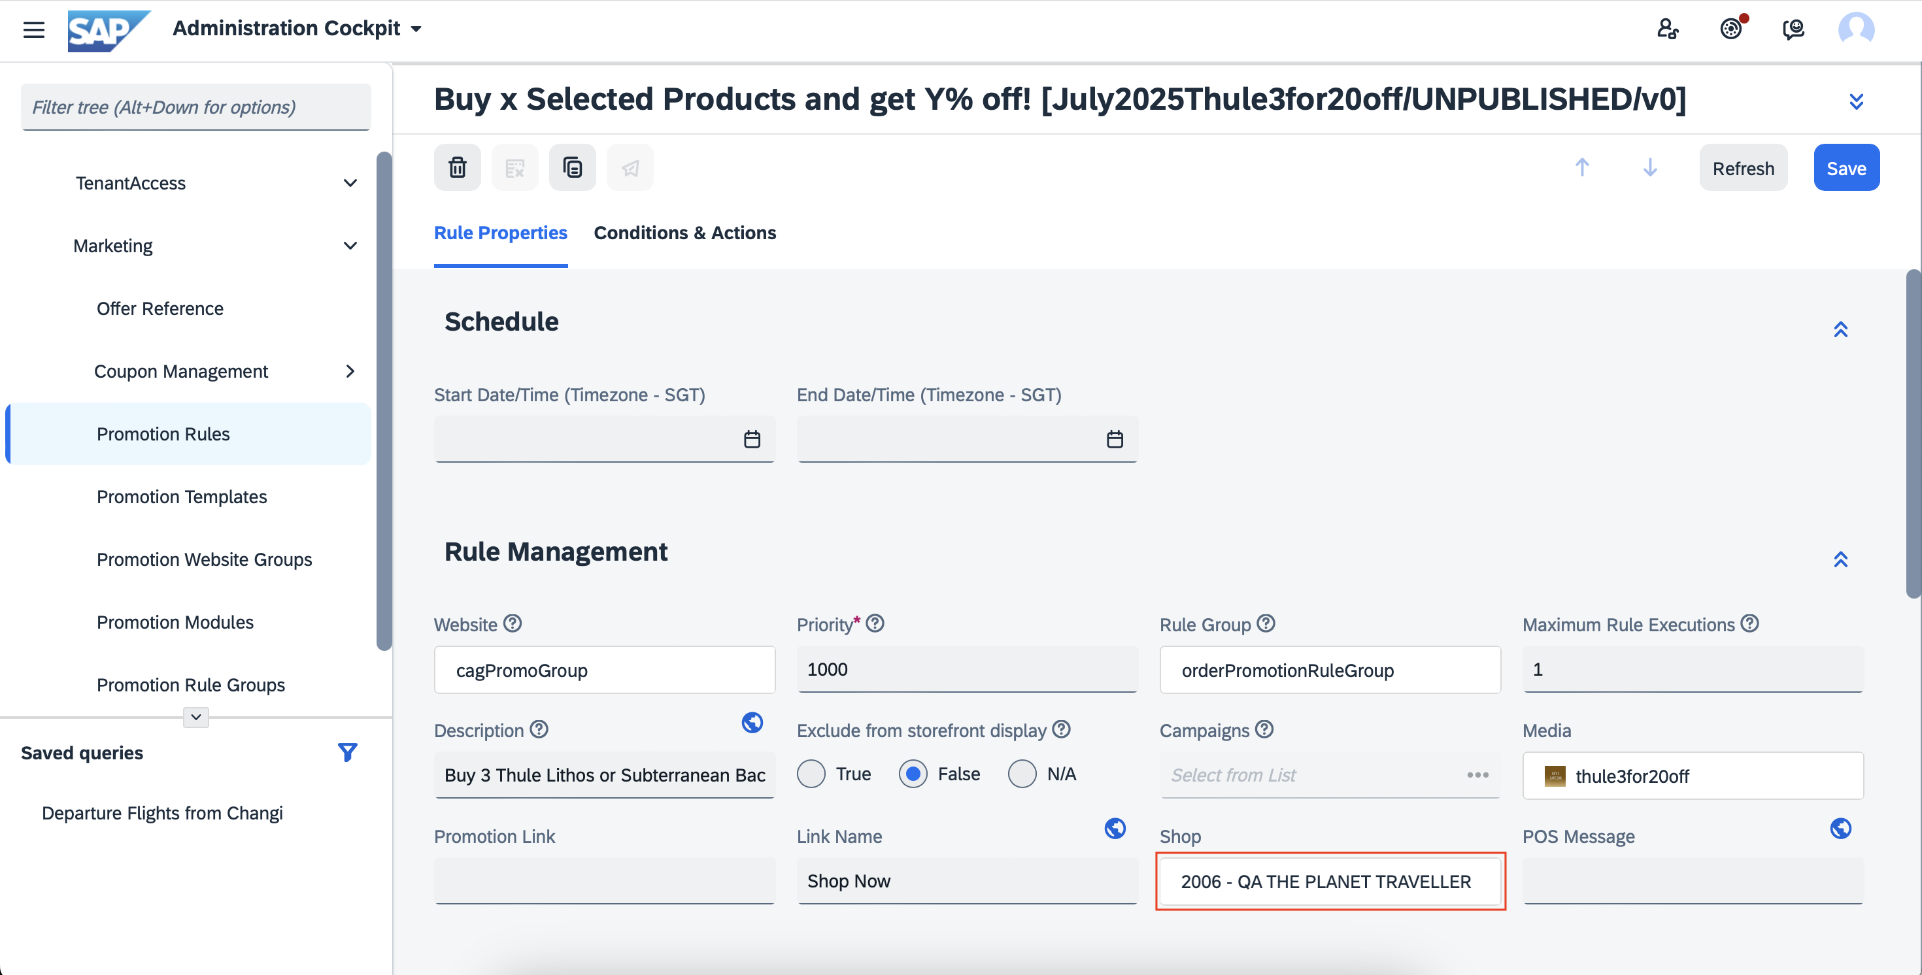Image resolution: width=1922 pixels, height=975 pixels.
Task: Click the thule3for20off media thumbnail
Action: point(1555,776)
